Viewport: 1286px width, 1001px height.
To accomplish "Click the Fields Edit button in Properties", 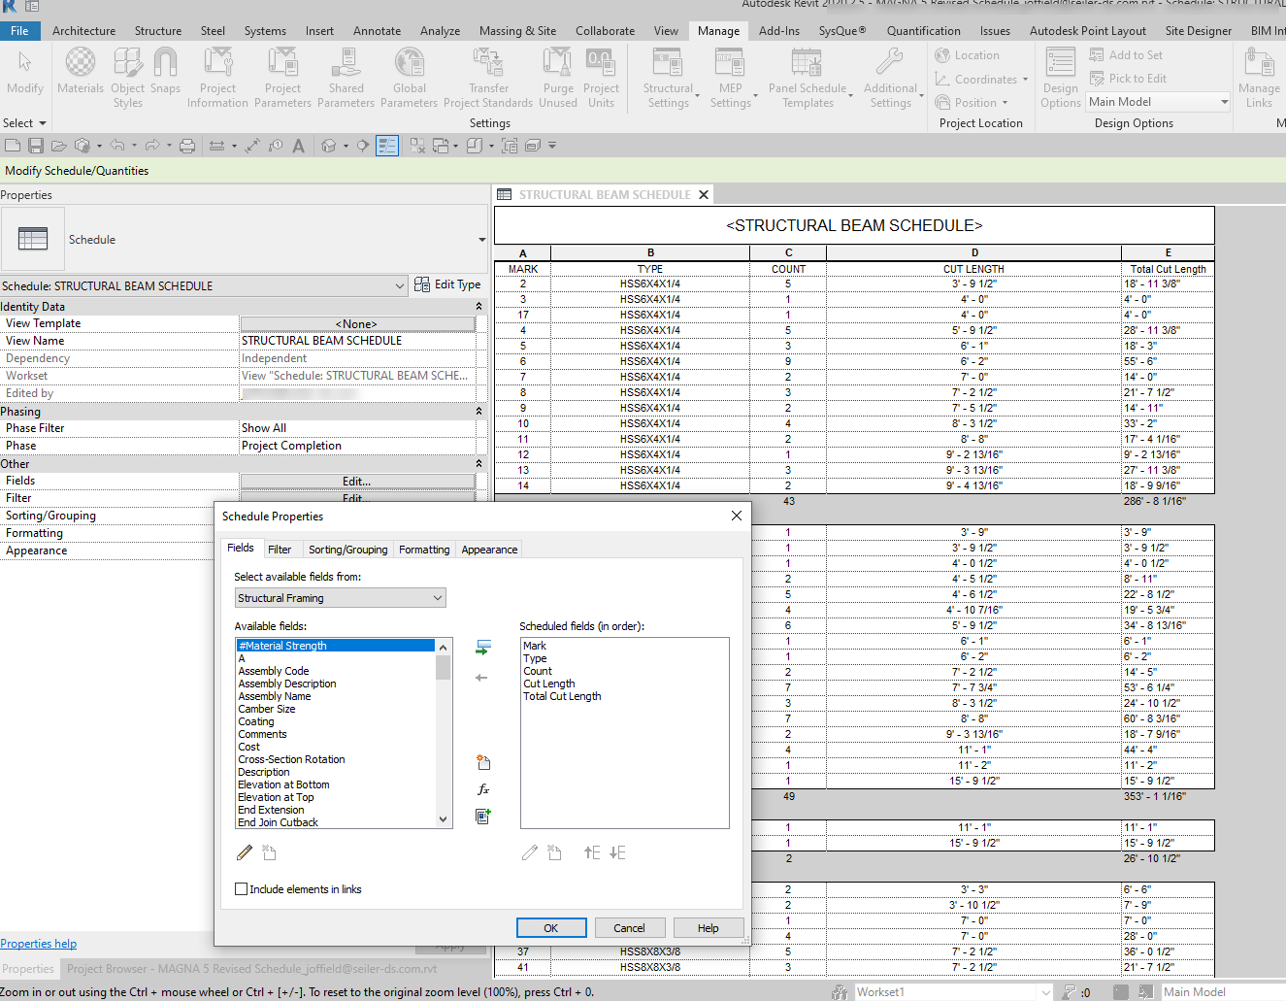I will pyautogui.click(x=357, y=482).
